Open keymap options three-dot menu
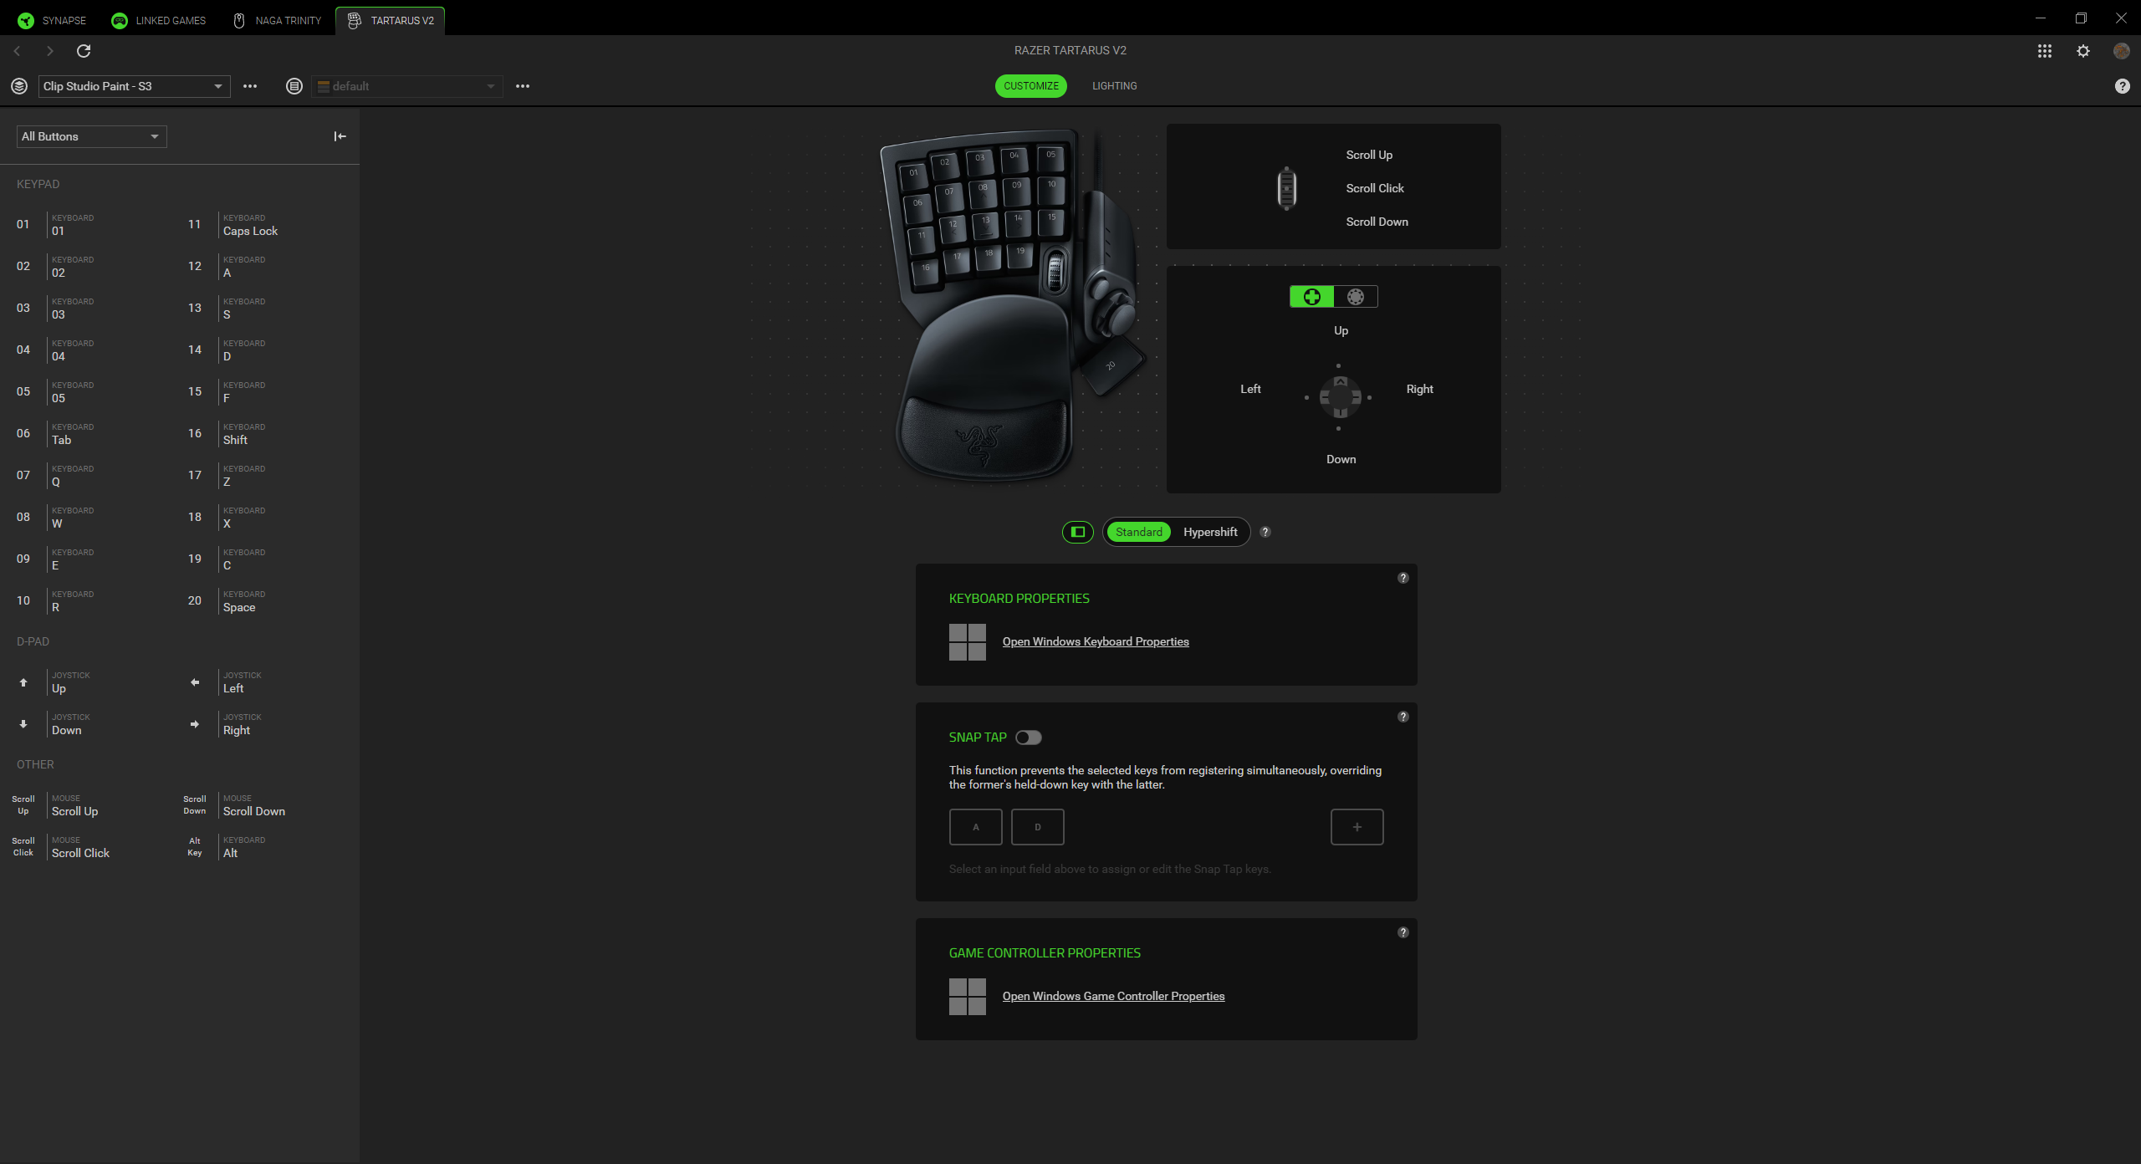2141x1164 pixels. [523, 86]
